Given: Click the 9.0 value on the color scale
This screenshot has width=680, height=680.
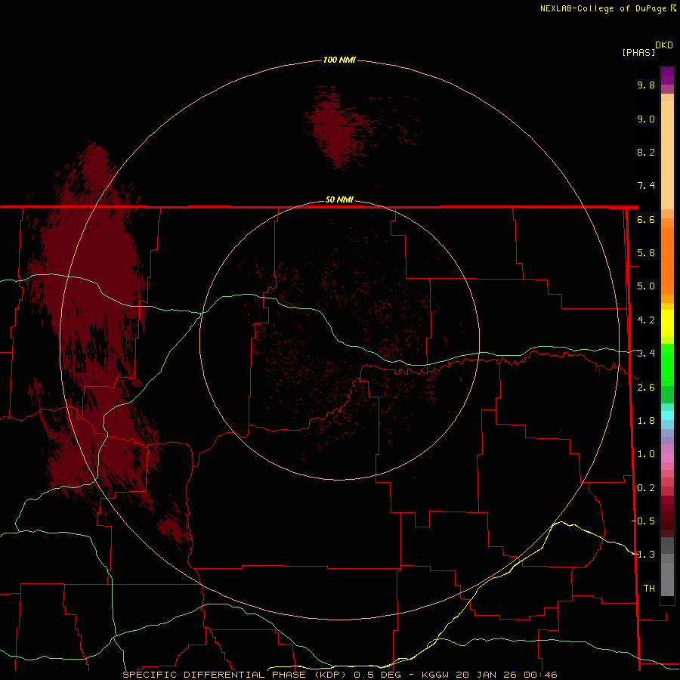Looking at the screenshot, I should click(x=646, y=119).
